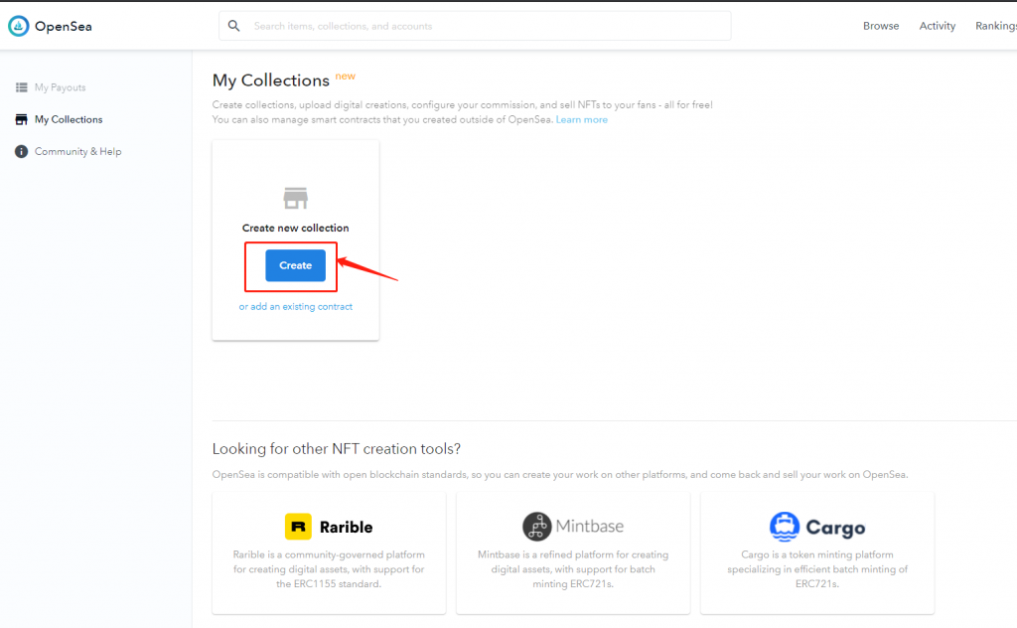This screenshot has height=628, width=1017.
Task: Click the Cargo name text
Action: pyautogui.click(x=835, y=528)
